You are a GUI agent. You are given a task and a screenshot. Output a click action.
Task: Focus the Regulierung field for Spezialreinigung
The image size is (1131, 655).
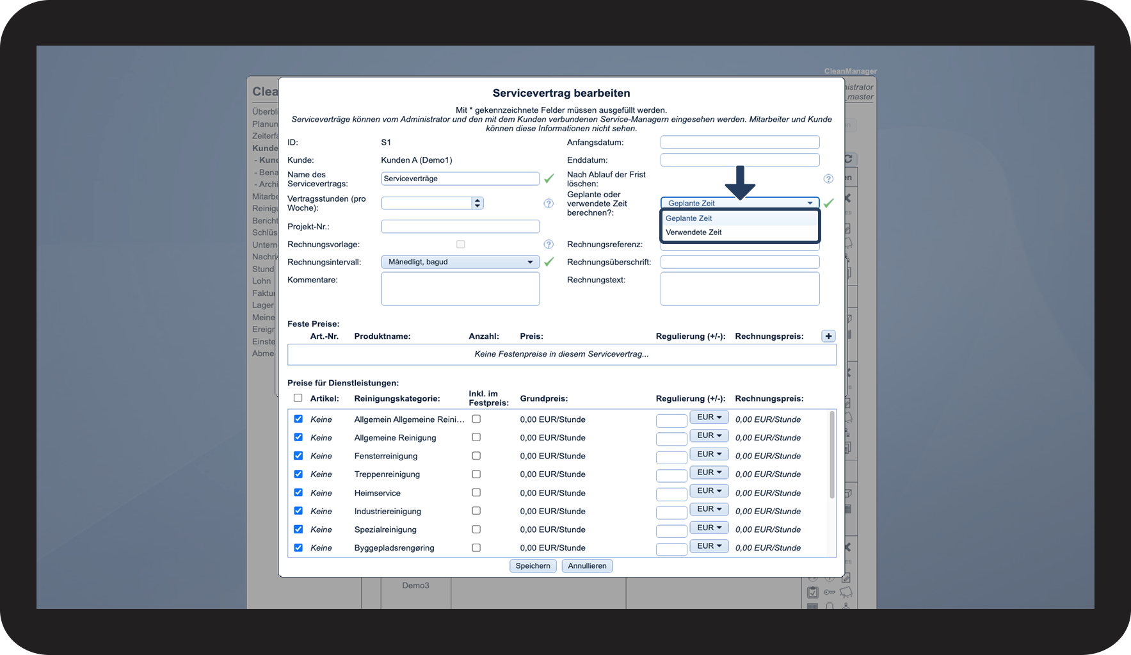click(x=671, y=531)
